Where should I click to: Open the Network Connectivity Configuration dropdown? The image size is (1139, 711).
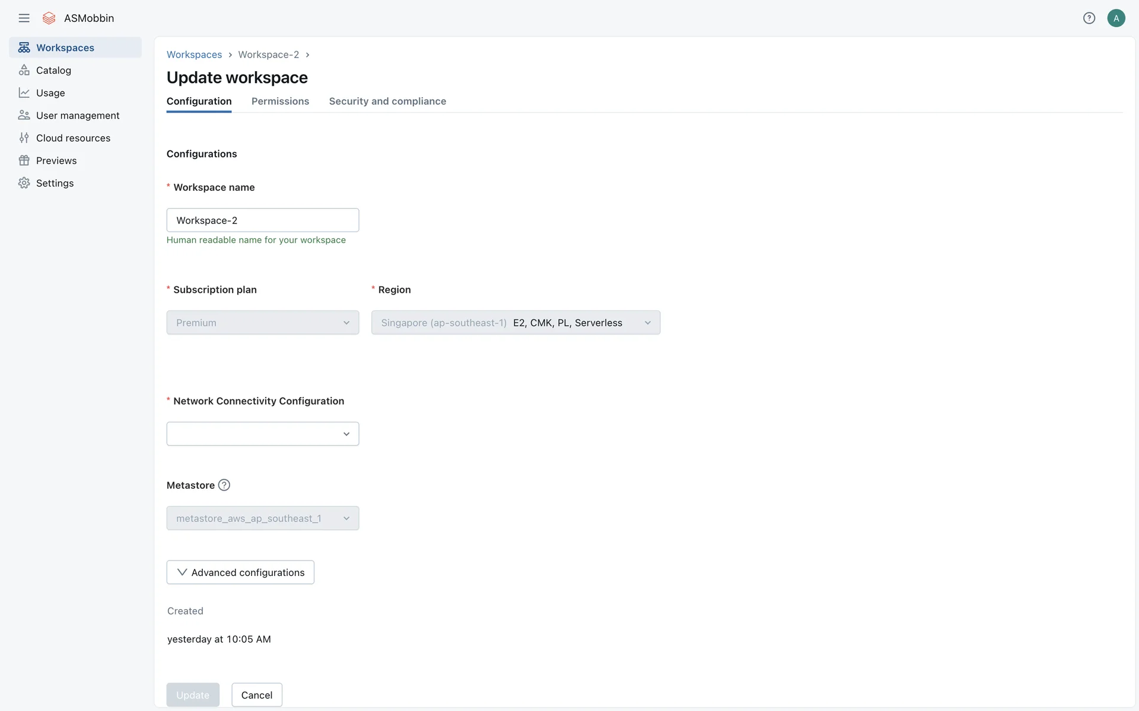click(262, 434)
